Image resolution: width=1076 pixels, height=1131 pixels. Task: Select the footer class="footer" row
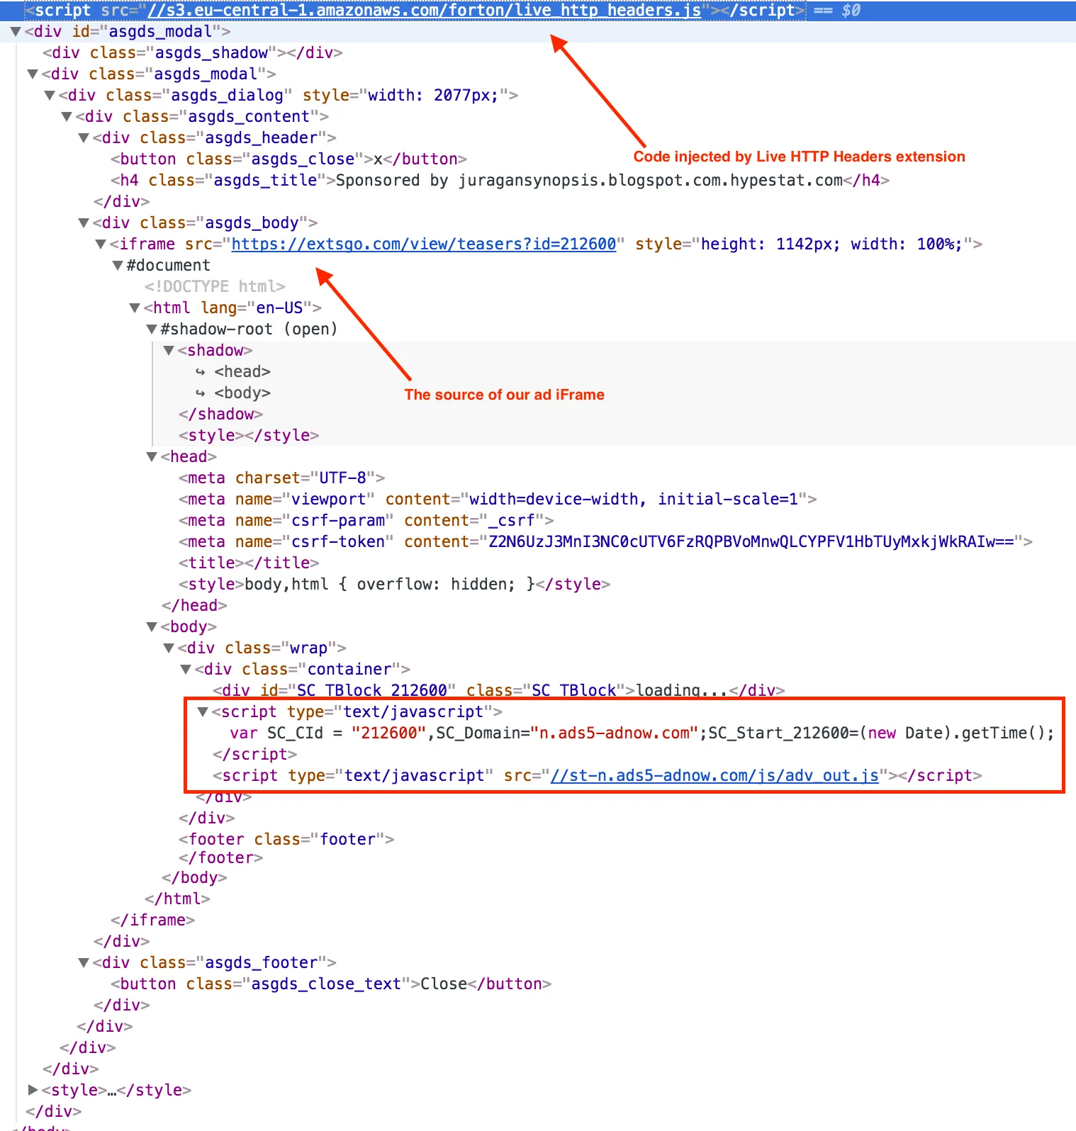click(286, 840)
